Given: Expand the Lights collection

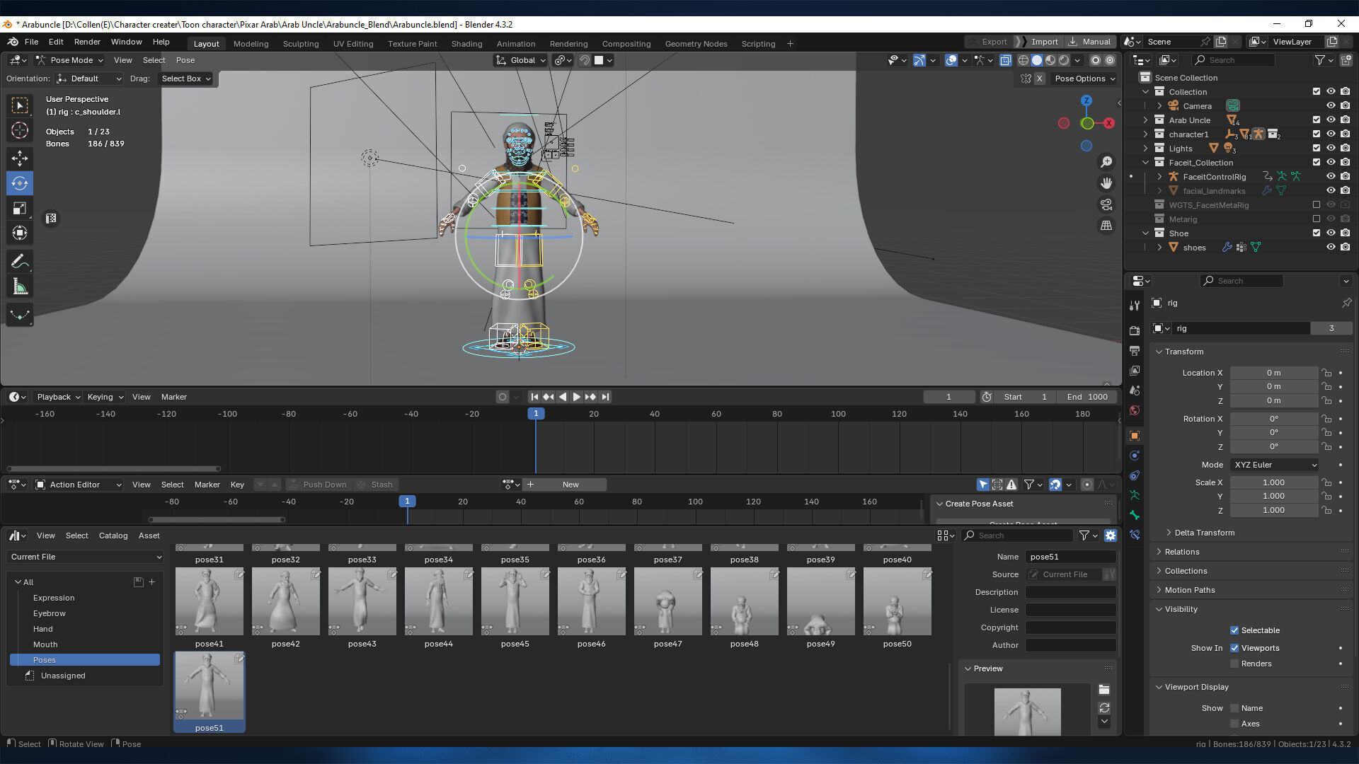Looking at the screenshot, I should click(x=1146, y=149).
